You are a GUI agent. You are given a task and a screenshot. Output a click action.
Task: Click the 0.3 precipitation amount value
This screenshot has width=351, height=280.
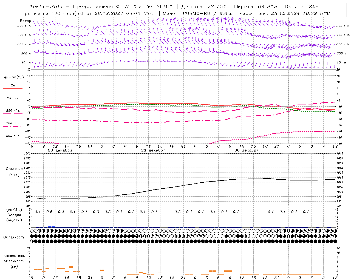coord(96,212)
